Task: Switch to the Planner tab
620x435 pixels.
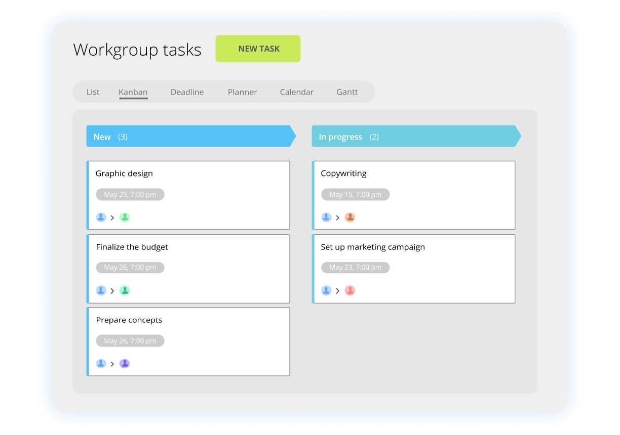Action: 242,92
